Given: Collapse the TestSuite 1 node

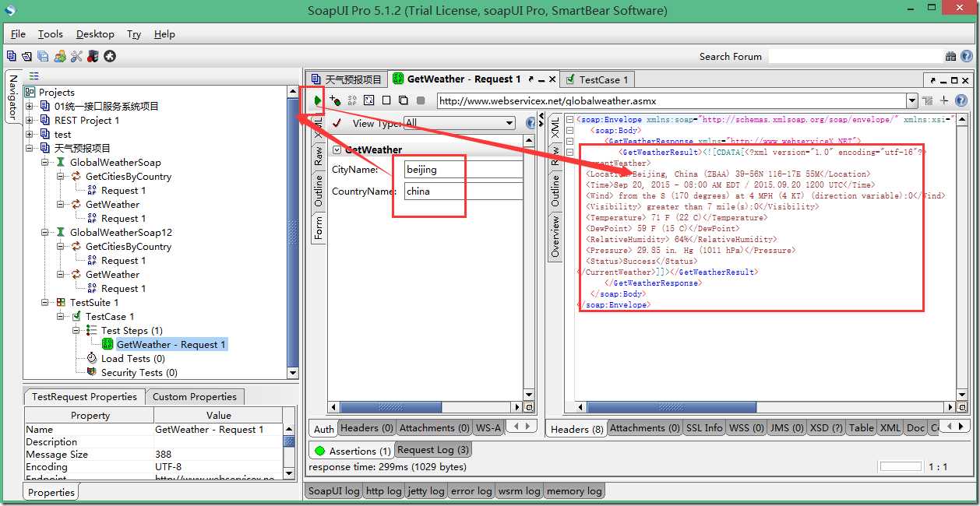Looking at the screenshot, I should pos(46,303).
